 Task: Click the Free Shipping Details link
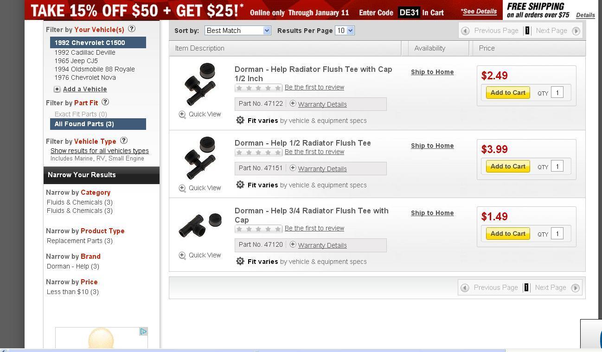click(x=585, y=15)
